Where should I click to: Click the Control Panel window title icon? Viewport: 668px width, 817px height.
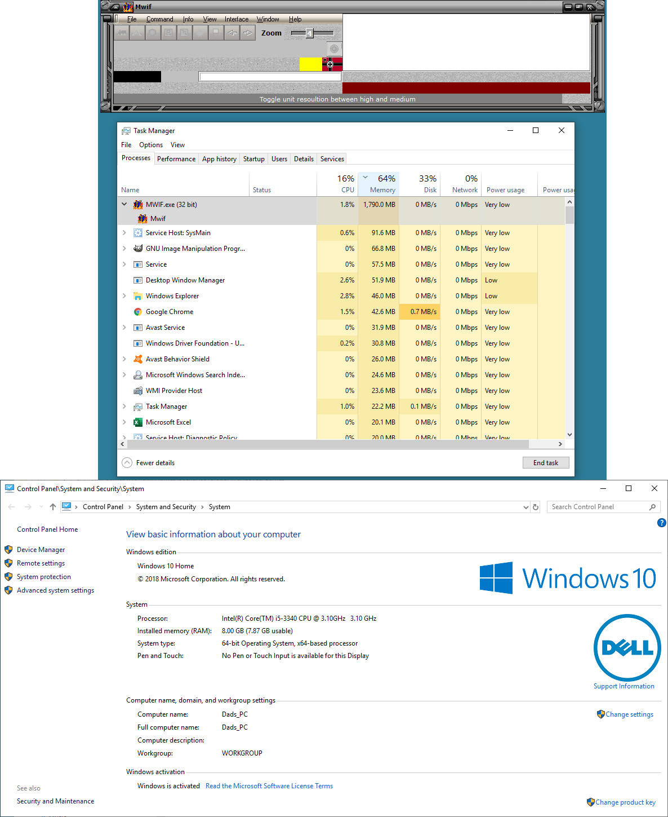point(10,488)
